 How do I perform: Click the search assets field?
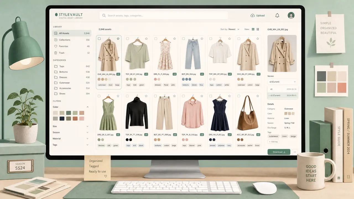pyautogui.click(x=164, y=15)
